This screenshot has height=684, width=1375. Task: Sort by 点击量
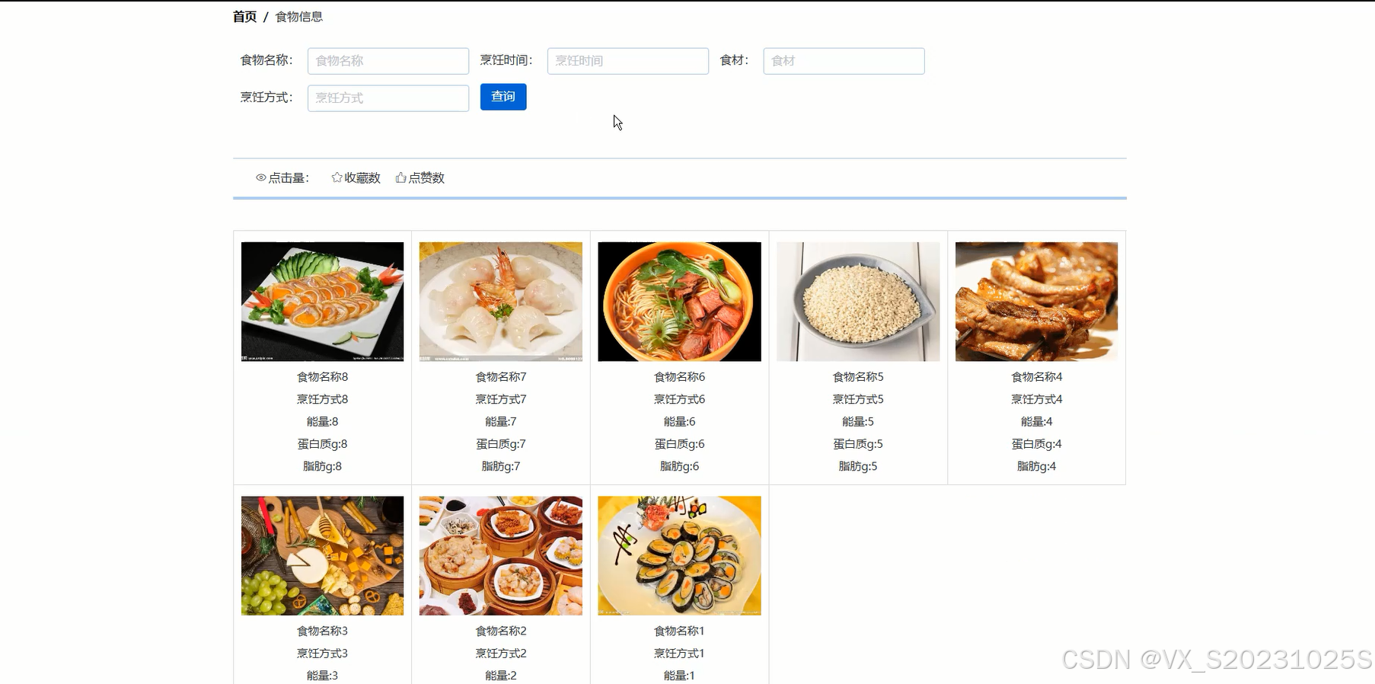pos(282,177)
